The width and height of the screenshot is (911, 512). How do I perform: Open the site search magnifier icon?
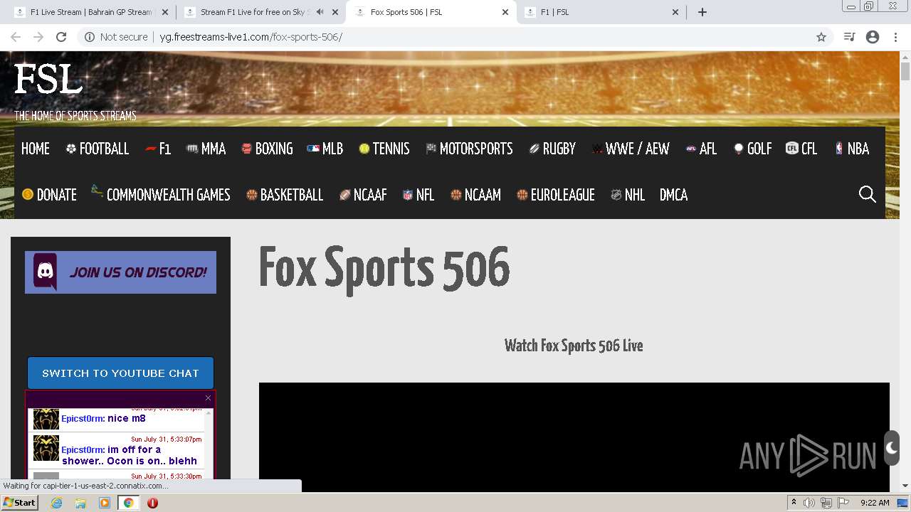click(x=867, y=194)
